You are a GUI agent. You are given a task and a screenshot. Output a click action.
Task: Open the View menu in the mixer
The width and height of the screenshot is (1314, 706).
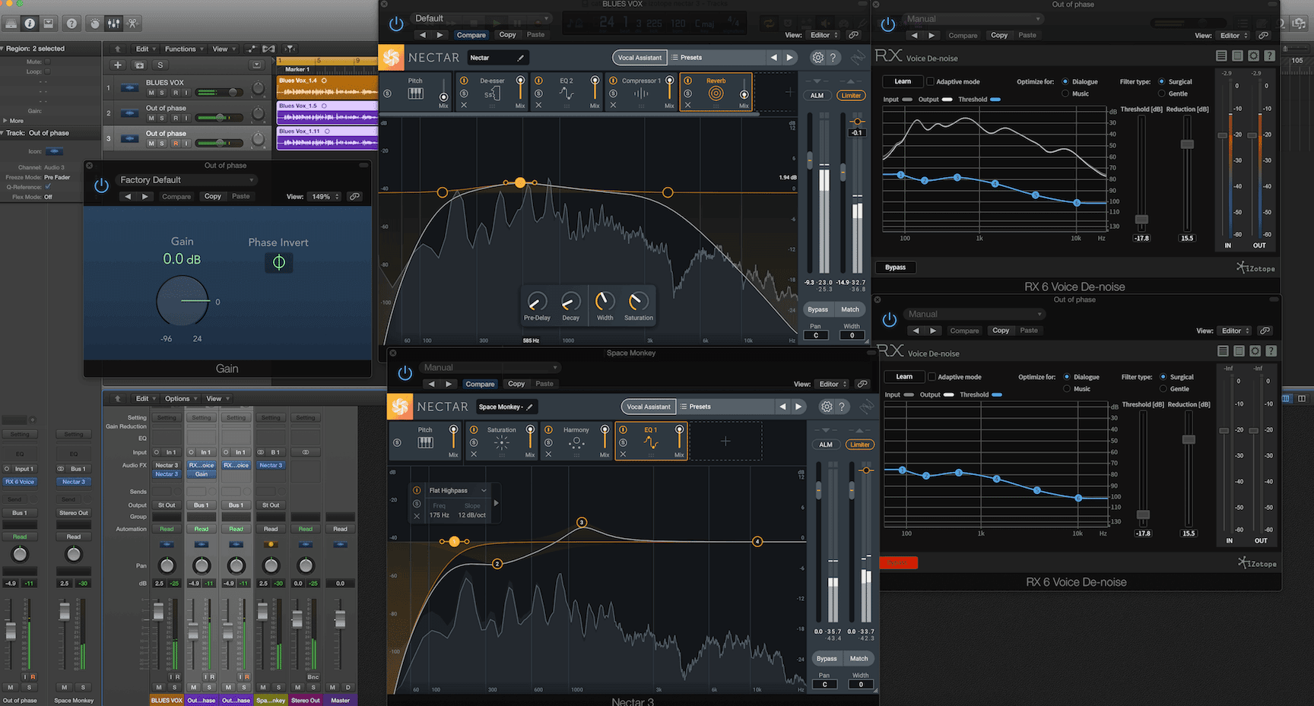217,398
